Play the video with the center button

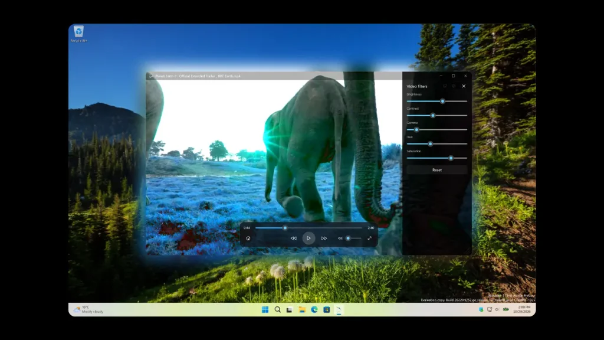[x=308, y=238]
